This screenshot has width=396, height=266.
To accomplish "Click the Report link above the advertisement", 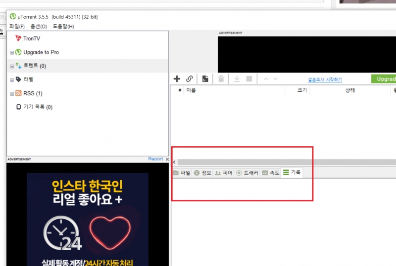I will 155,159.
